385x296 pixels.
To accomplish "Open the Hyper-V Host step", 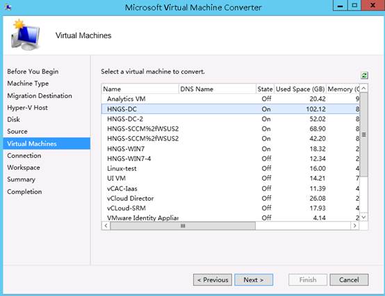I will coord(27,108).
